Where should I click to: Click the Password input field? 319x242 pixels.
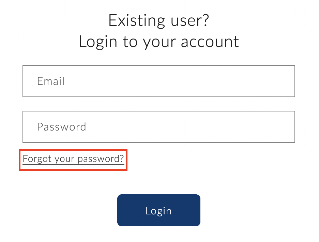pos(158,127)
